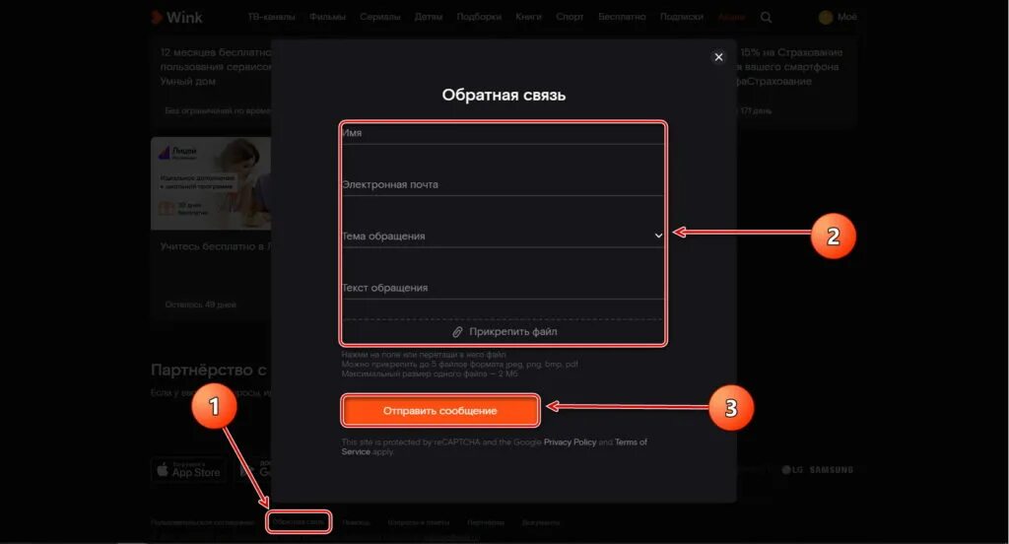The width and height of the screenshot is (1009, 544).
Task: Close the Обратная связь dialog
Action: tap(718, 57)
